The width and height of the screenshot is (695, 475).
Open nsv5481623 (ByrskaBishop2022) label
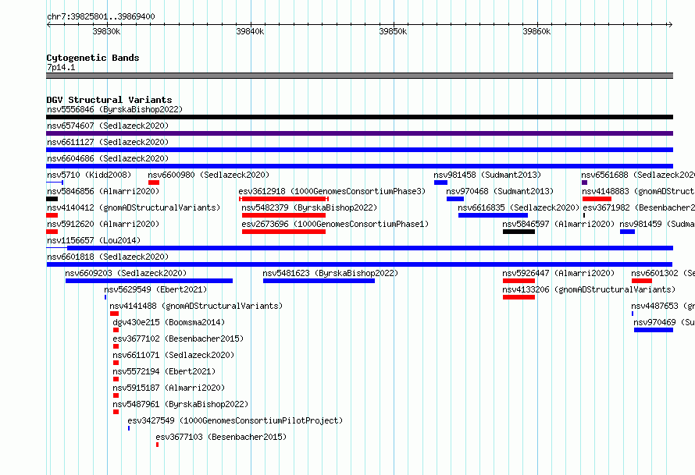(330, 273)
